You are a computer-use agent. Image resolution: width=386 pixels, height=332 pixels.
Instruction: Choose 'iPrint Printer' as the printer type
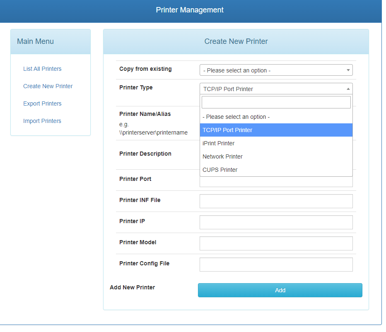tap(276, 143)
